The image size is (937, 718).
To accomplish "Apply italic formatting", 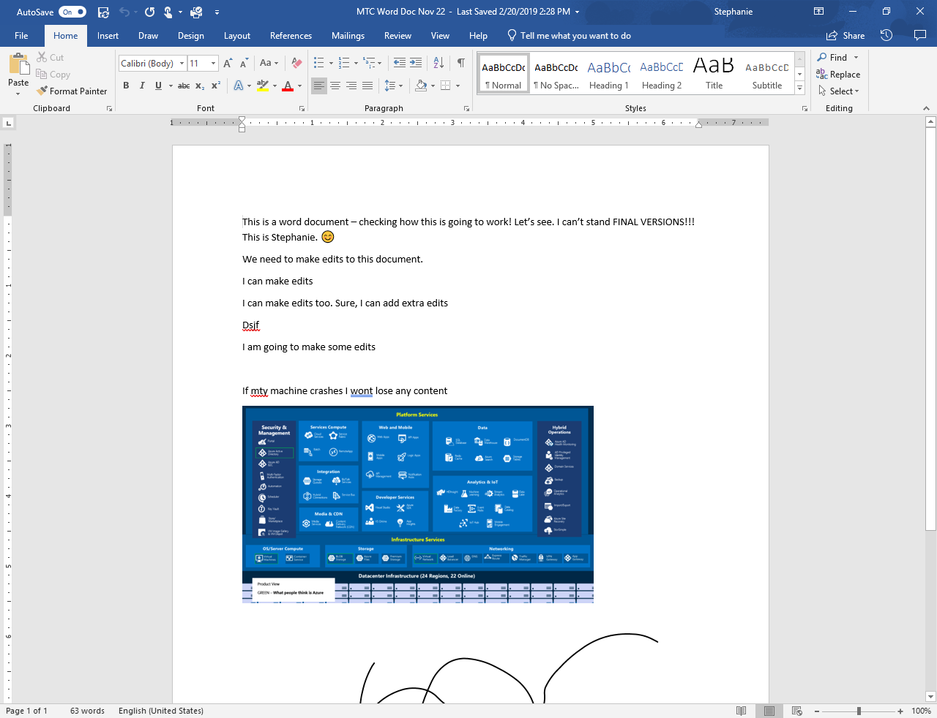I will (142, 86).
